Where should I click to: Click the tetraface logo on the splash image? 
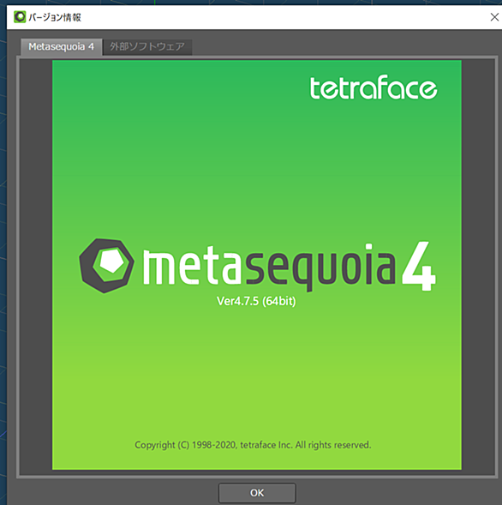(374, 87)
